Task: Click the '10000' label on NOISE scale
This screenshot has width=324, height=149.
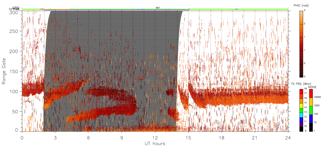Action: coord(317,97)
